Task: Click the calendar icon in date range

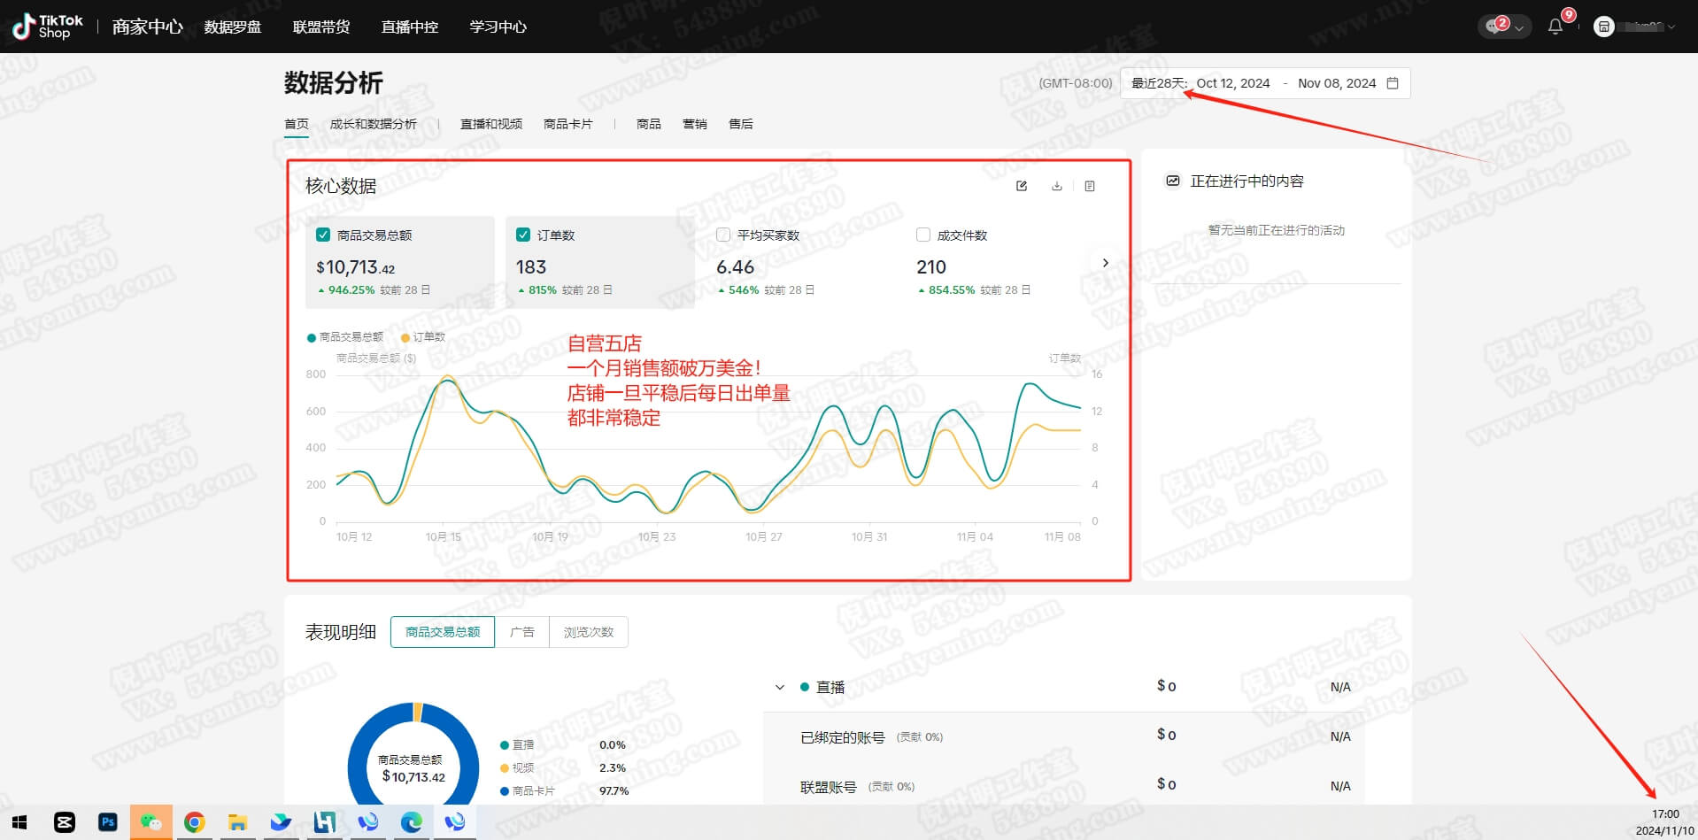Action: pos(1393,83)
